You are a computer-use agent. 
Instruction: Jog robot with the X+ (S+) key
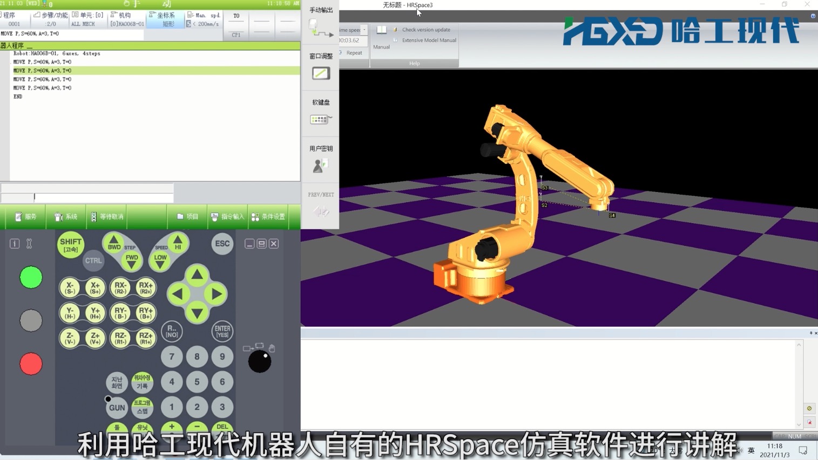[x=95, y=287]
